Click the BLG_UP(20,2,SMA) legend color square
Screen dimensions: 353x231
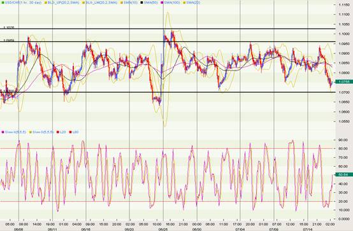[x=45, y=3]
